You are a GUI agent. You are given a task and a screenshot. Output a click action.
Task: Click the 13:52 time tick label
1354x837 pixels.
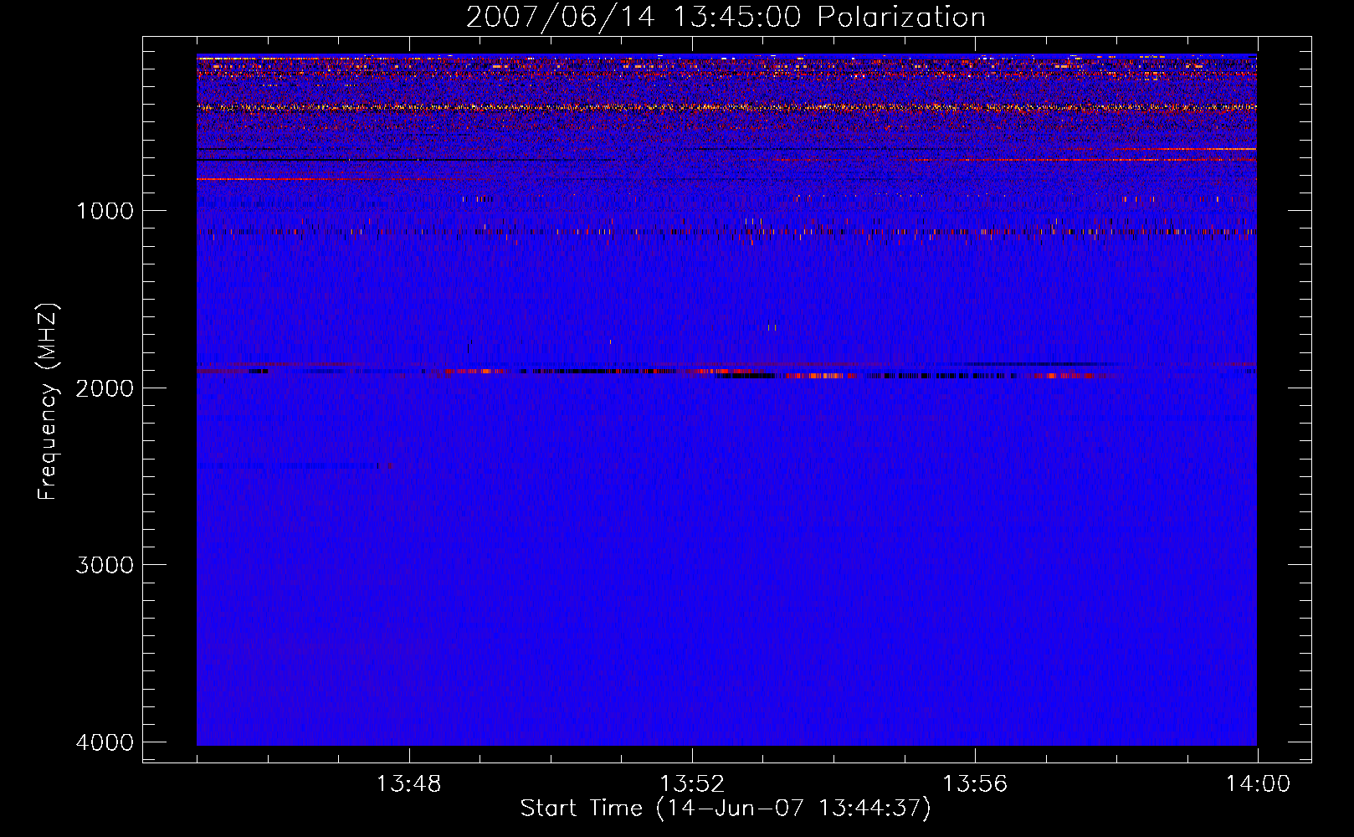pyautogui.click(x=691, y=784)
